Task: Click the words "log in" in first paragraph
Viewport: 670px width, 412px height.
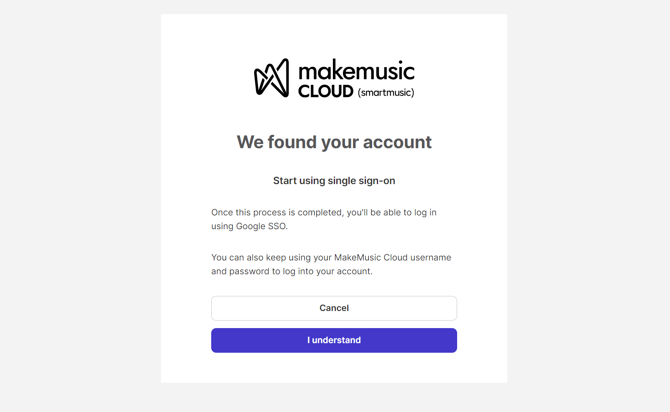Action: coord(425,212)
